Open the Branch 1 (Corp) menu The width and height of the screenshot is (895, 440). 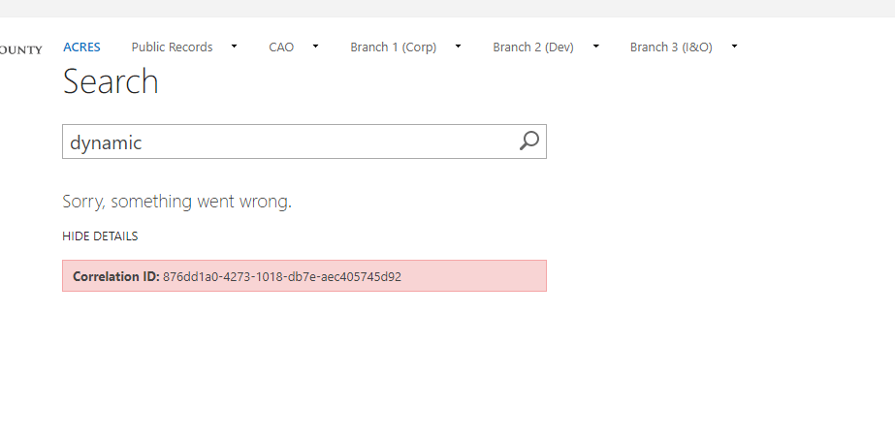point(394,47)
